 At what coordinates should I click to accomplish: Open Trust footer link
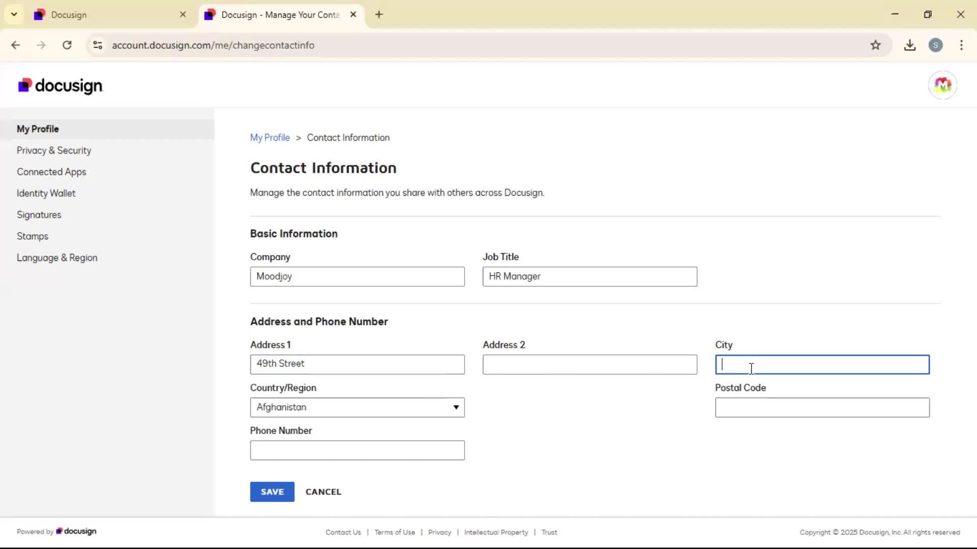[549, 532]
